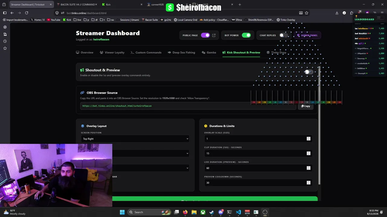387x217 pixels.
Task: Open the Screen Position dropdown
Action: (135, 139)
